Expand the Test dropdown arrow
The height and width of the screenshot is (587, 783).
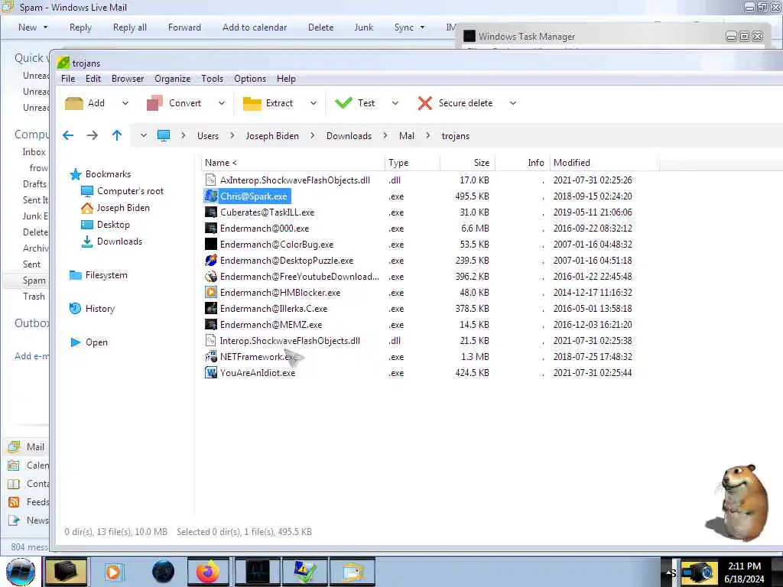395,103
